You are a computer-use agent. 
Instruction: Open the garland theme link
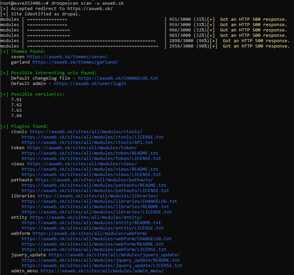click(x=75, y=62)
